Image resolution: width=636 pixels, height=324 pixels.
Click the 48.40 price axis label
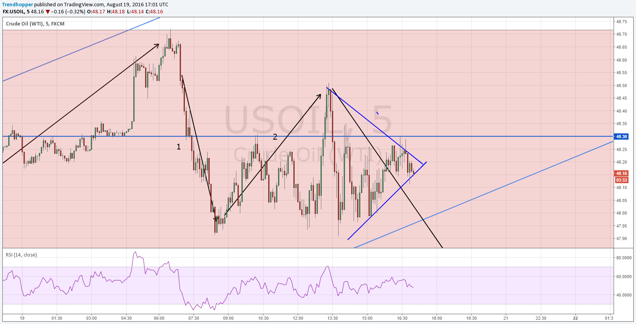point(621,111)
